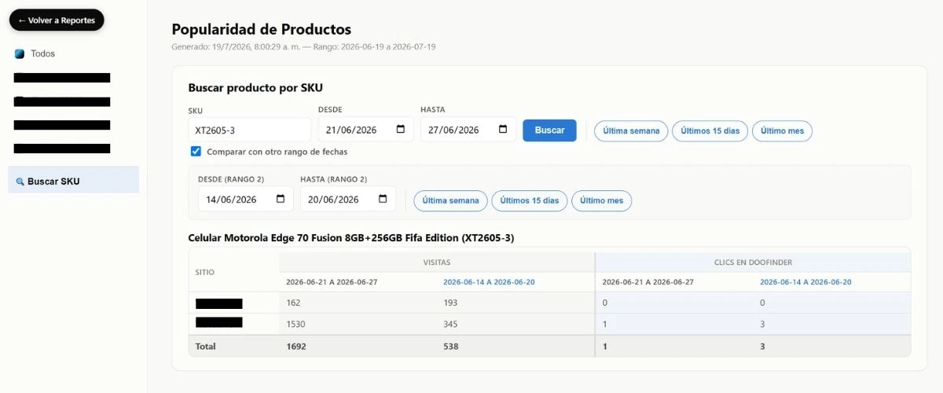Go back with Volver a Reportes button
This screenshot has height=393, width=943.
[57, 20]
